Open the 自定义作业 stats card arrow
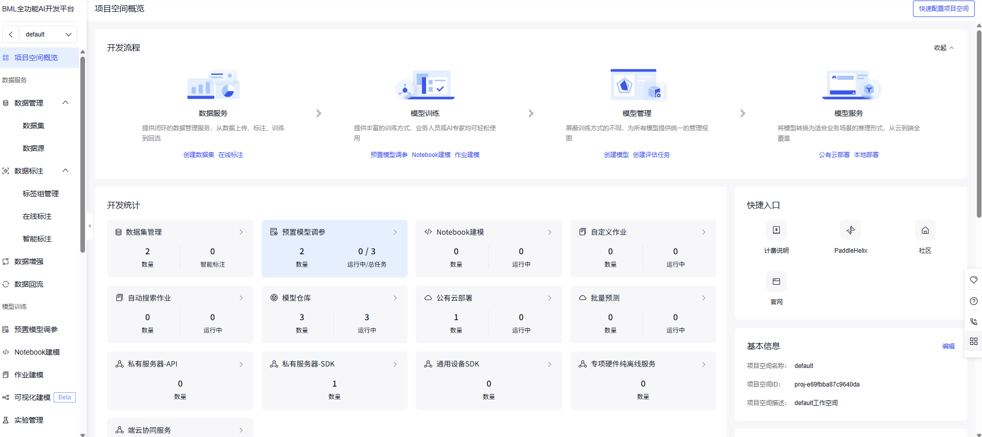This screenshot has height=437, width=982. [704, 232]
